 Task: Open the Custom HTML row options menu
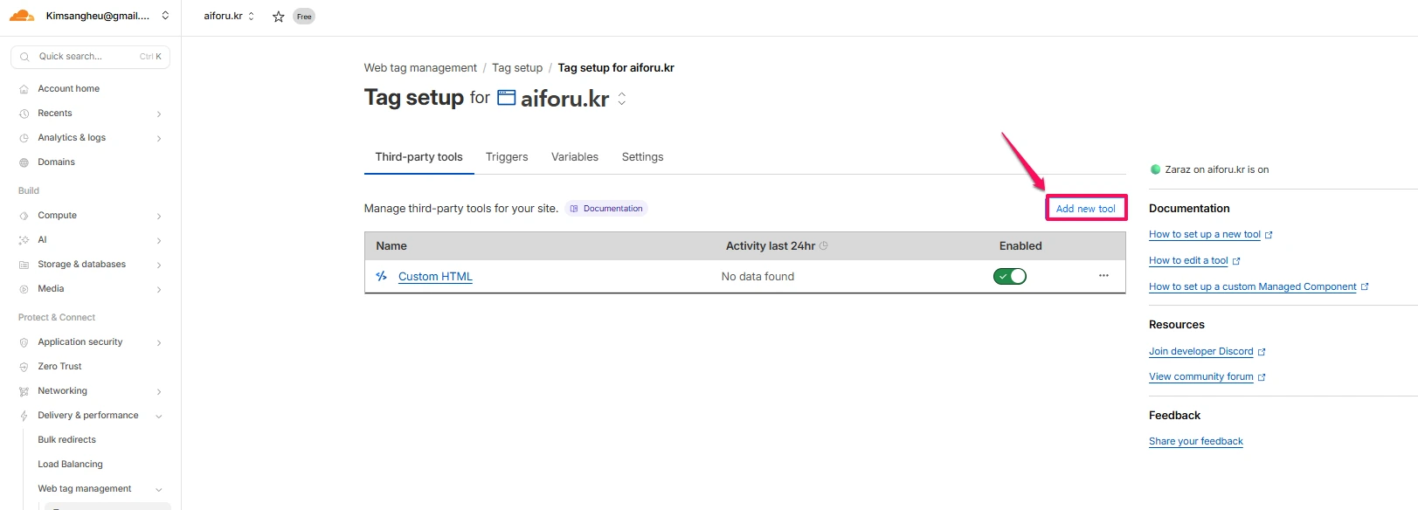pos(1103,276)
